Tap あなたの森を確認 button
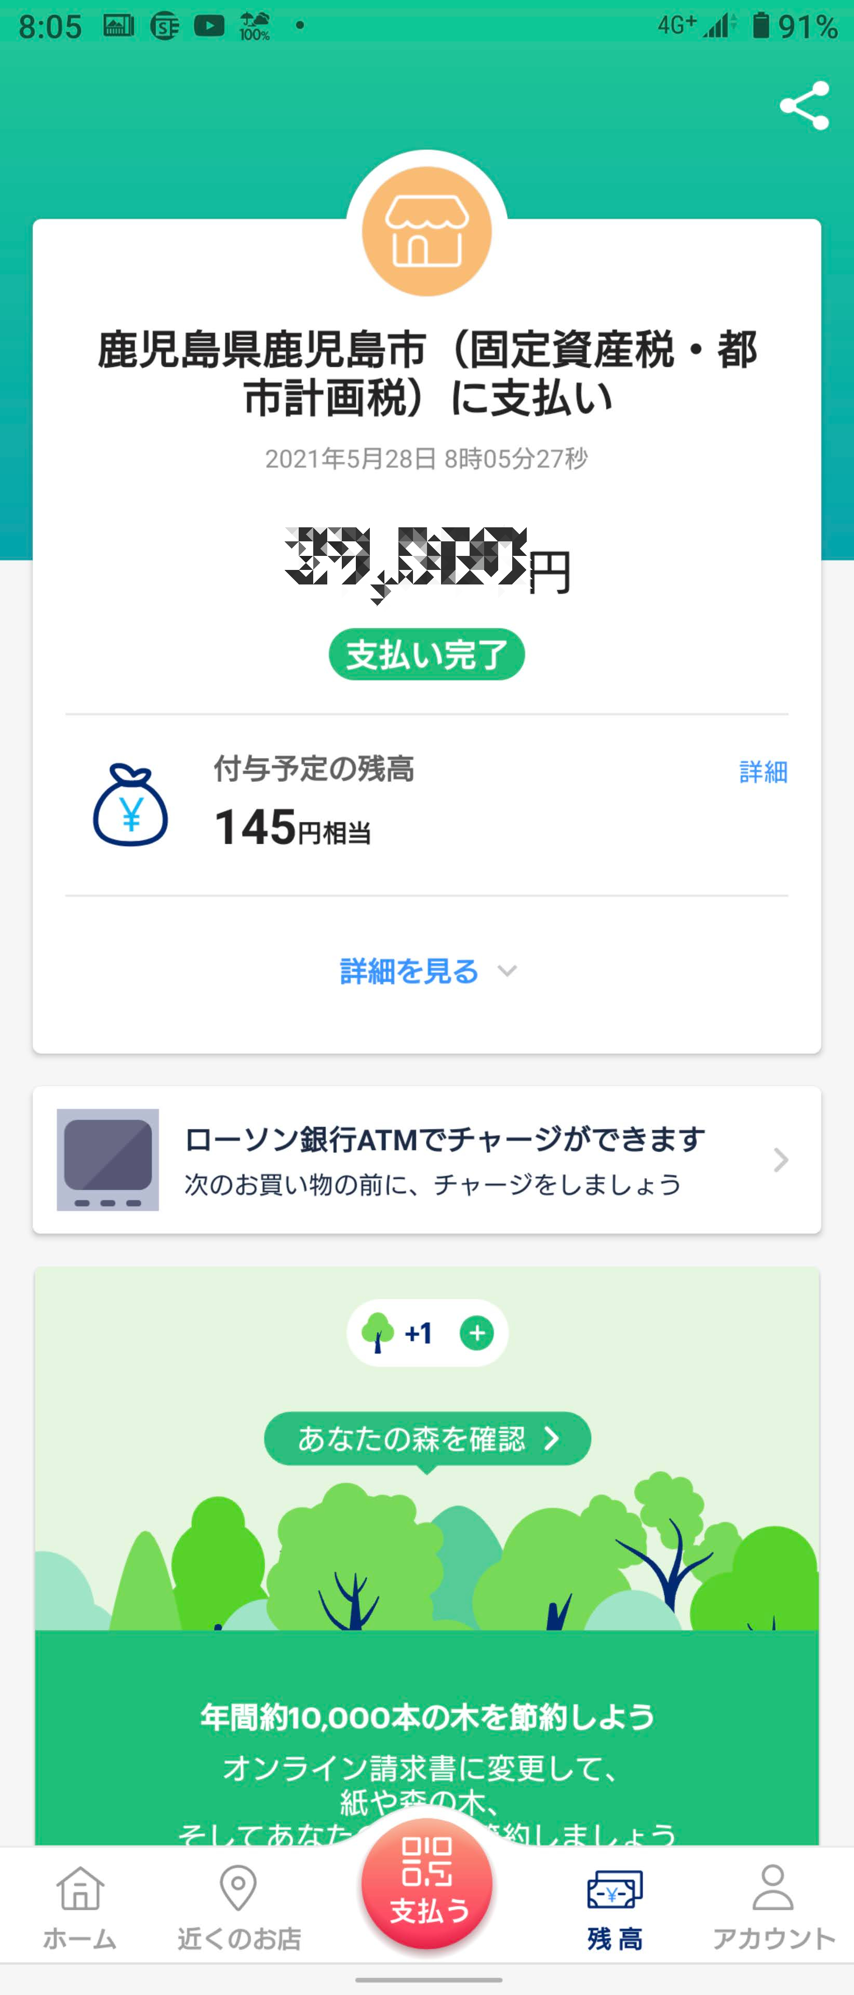Image resolution: width=854 pixels, height=1995 pixels. pyautogui.click(x=426, y=1438)
